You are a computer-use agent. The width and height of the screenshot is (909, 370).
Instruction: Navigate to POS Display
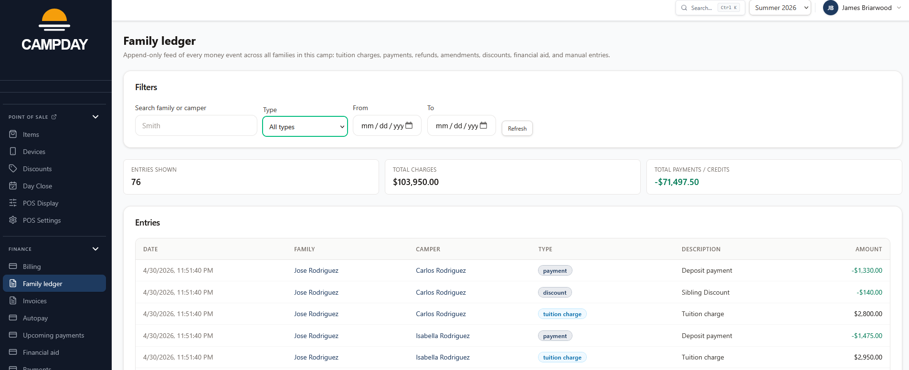pyautogui.click(x=54, y=203)
